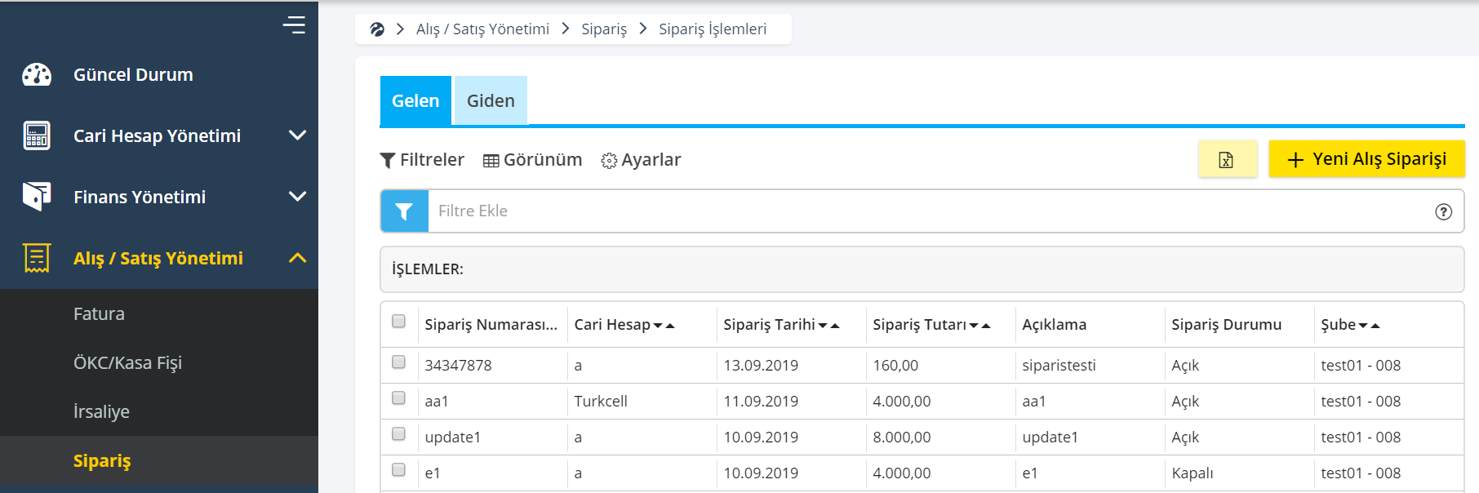Click the Alış / Satış Yönetimi receipt icon
Screen dimensions: 1479x493
coord(37,258)
